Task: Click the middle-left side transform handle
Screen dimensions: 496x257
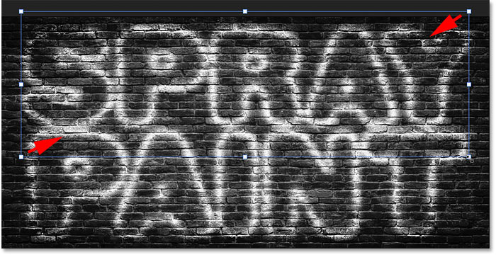Action: tap(21, 84)
